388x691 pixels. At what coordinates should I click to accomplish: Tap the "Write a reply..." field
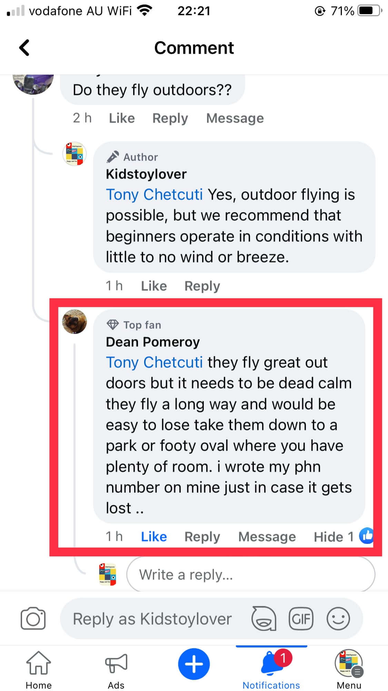point(251,575)
